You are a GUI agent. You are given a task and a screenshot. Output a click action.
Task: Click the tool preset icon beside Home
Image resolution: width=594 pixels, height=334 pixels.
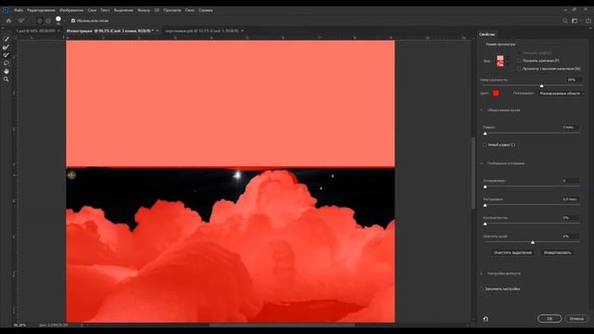tap(21, 20)
